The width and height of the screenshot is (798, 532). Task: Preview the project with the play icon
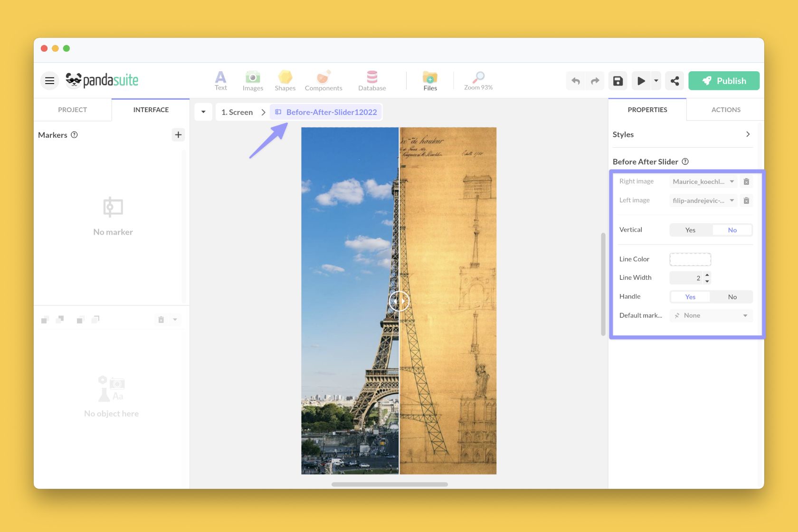(x=641, y=80)
